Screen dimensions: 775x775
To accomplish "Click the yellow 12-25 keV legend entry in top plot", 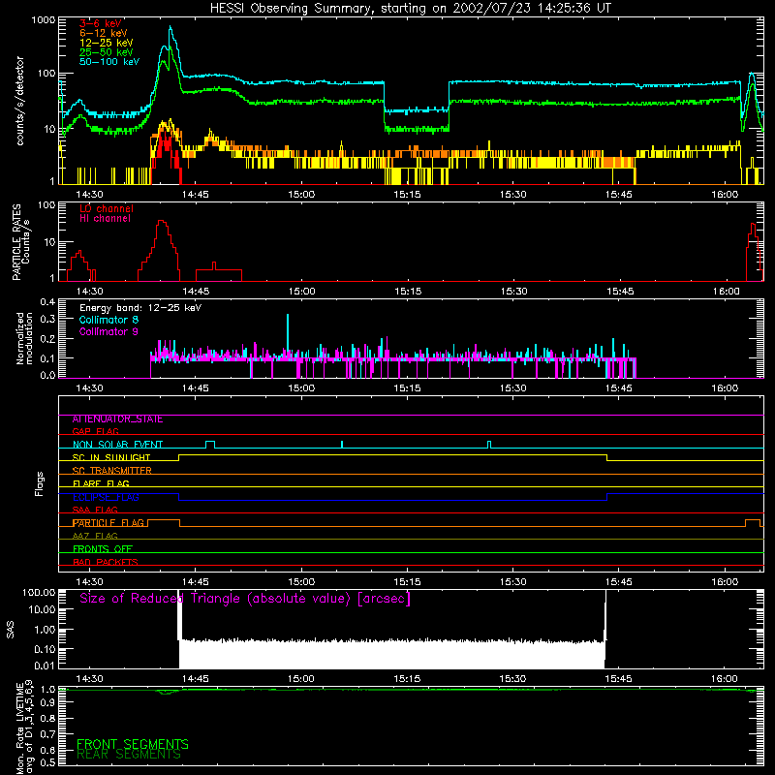I will click(x=107, y=43).
